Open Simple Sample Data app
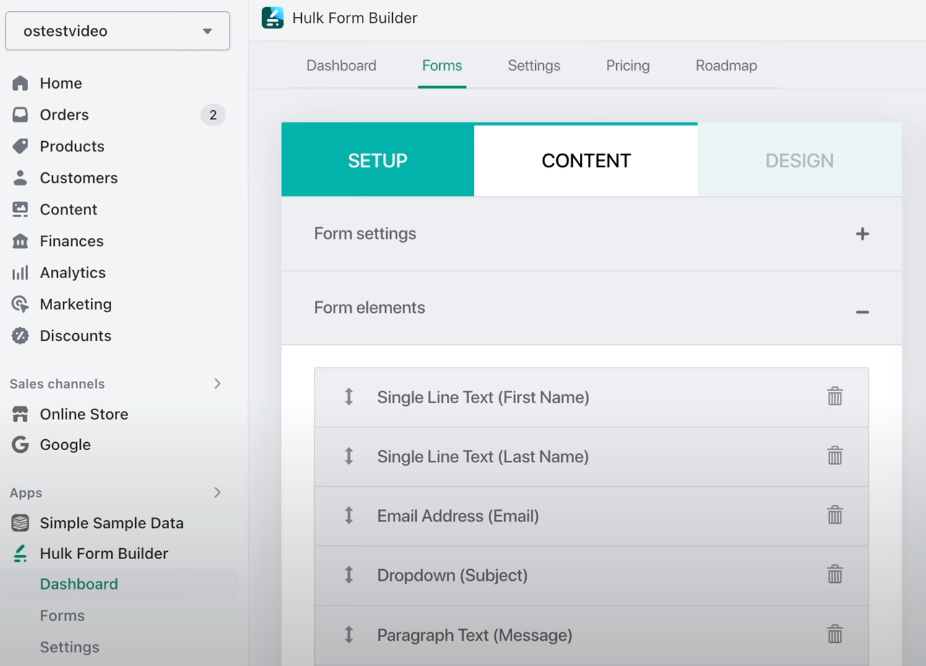926x666 pixels. (111, 524)
